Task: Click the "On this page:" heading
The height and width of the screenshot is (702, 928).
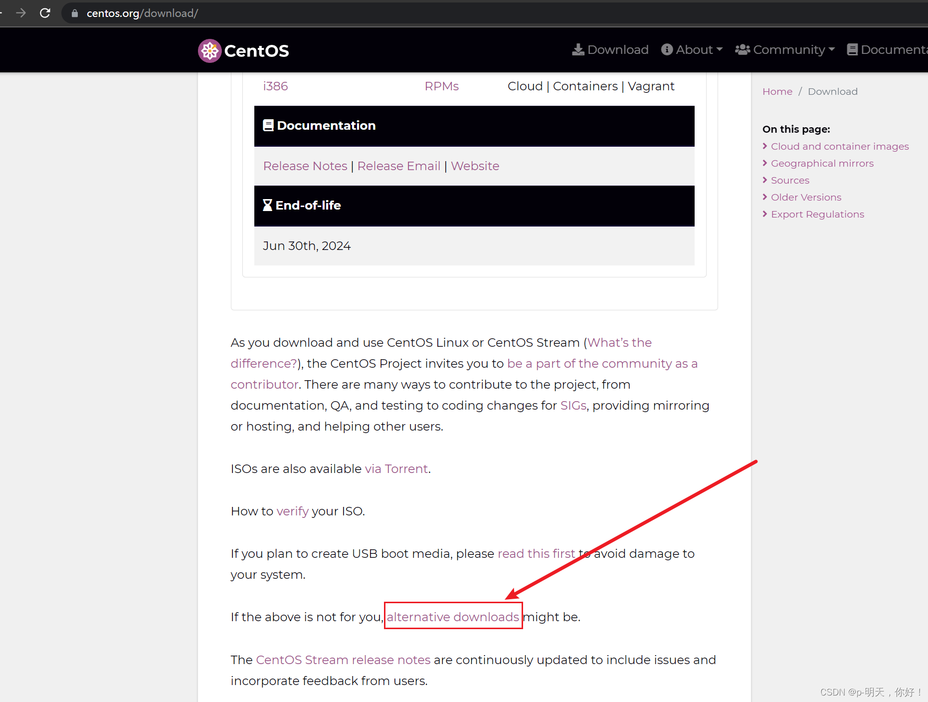Action: pos(796,129)
